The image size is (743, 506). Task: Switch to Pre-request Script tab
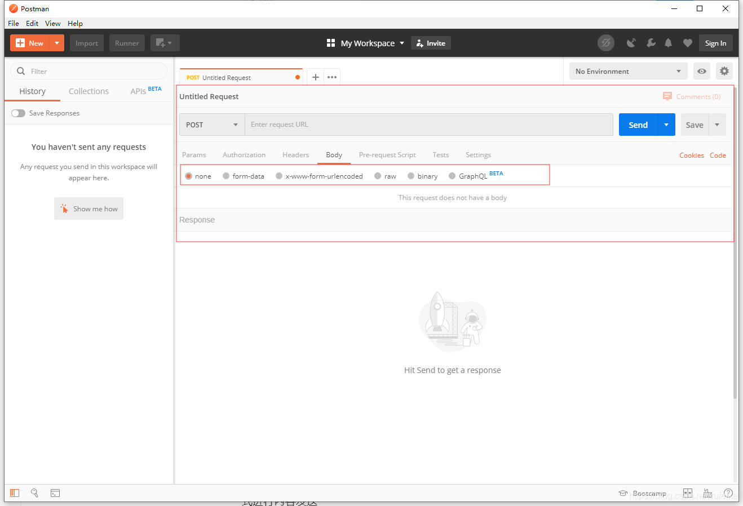pos(387,154)
